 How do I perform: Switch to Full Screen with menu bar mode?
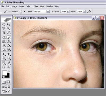pos(6,87)
